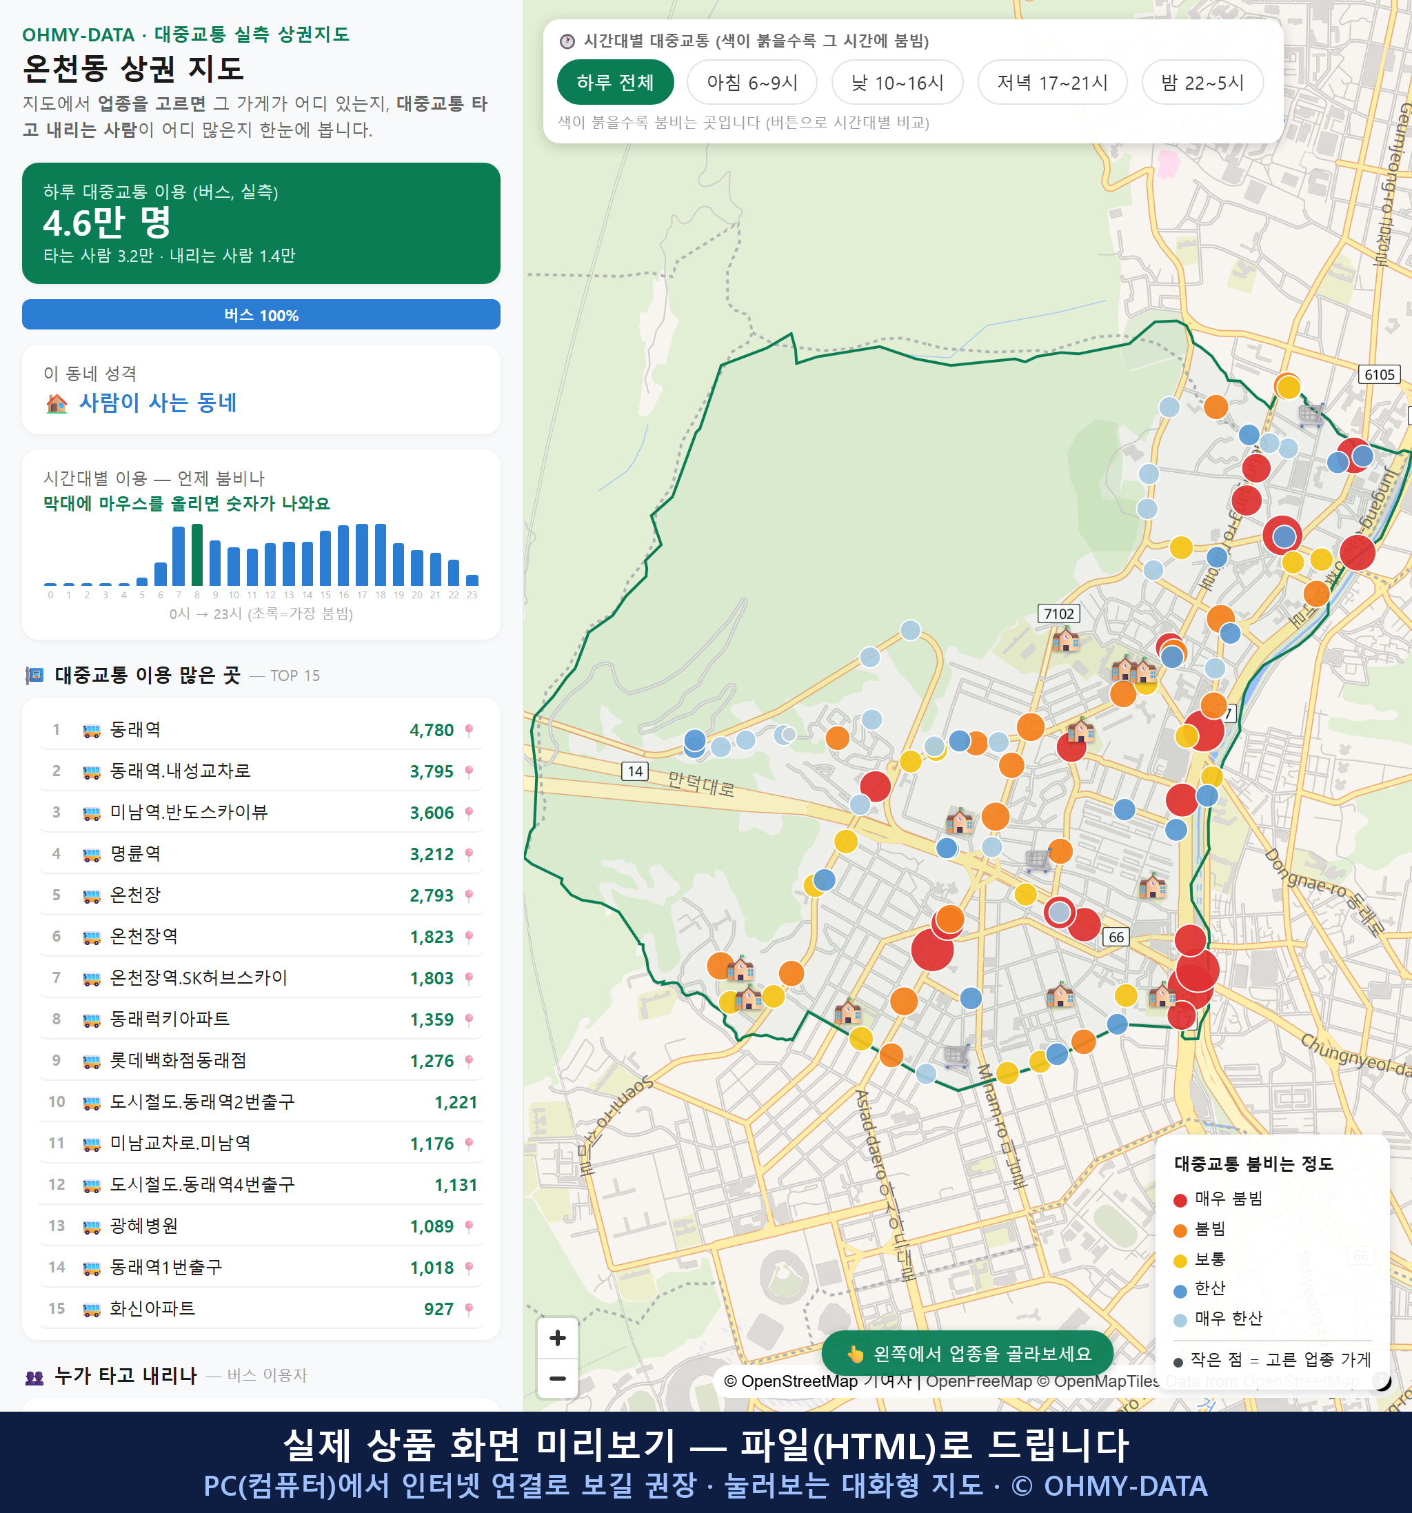Click the 7102 road shield on the map

(x=1059, y=613)
